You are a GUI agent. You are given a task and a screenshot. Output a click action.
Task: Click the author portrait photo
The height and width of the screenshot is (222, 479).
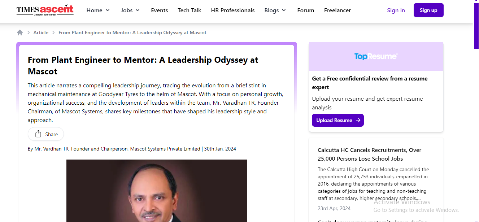(x=157, y=191)
